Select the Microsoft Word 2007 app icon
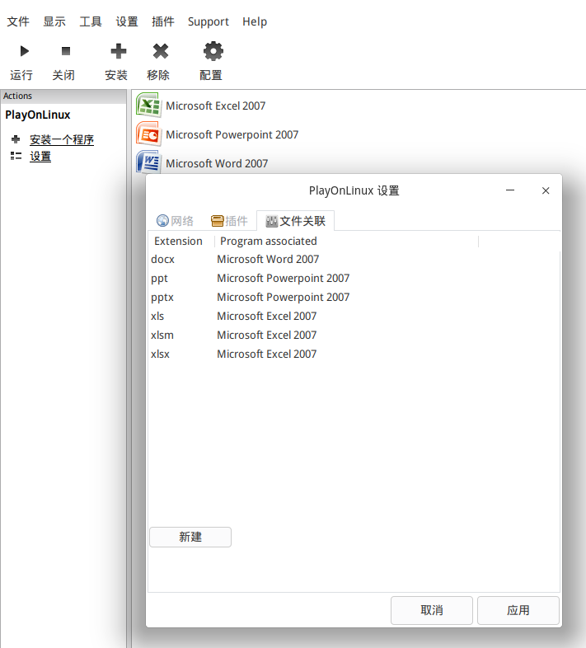This screenshot has width=586, height=648. 148,162
